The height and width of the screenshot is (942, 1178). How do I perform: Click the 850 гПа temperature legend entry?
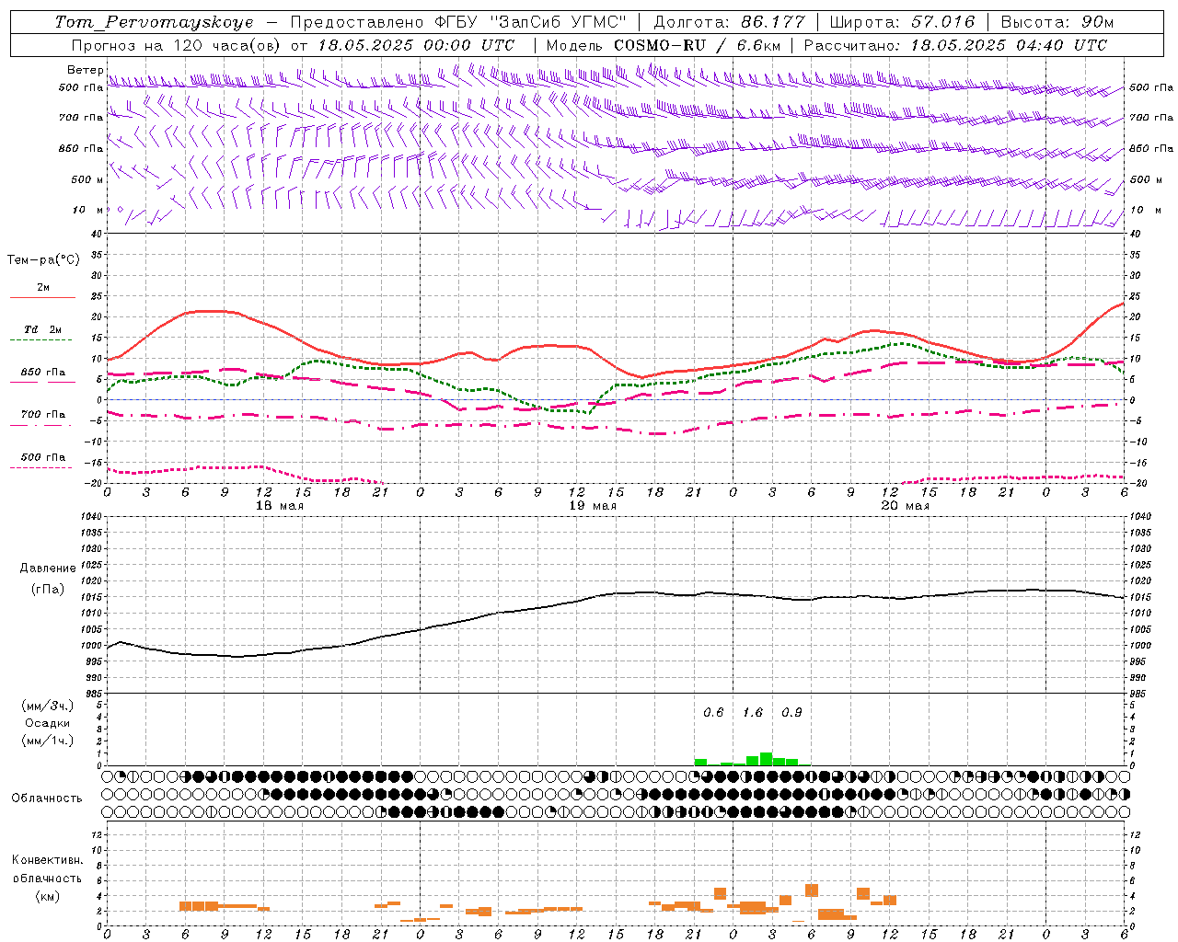point(43,373)
